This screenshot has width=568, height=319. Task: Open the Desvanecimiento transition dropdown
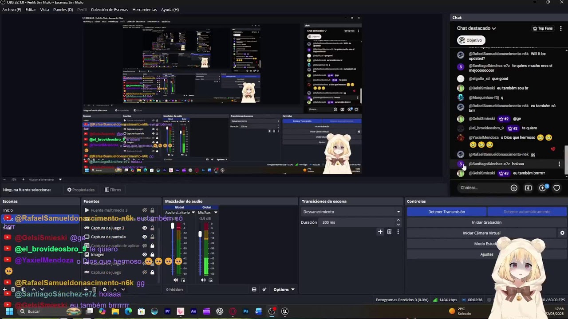(351, 212)
